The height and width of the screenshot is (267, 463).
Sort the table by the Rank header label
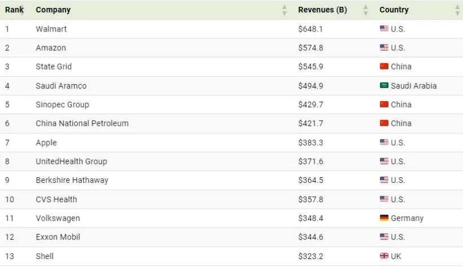click(14, 10)
